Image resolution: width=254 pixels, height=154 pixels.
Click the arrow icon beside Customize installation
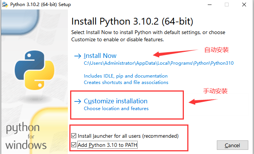pos(78,101)
